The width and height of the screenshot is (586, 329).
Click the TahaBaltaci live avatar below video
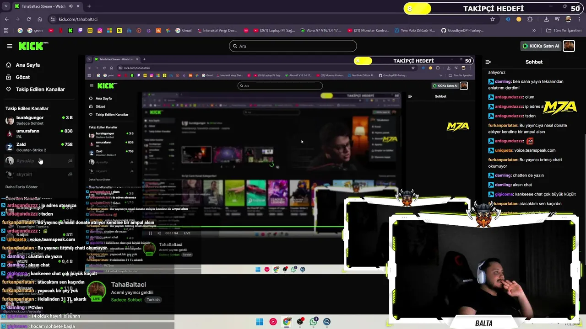(x=96, y=291)
